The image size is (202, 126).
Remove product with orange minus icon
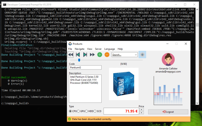coord(107,55)
